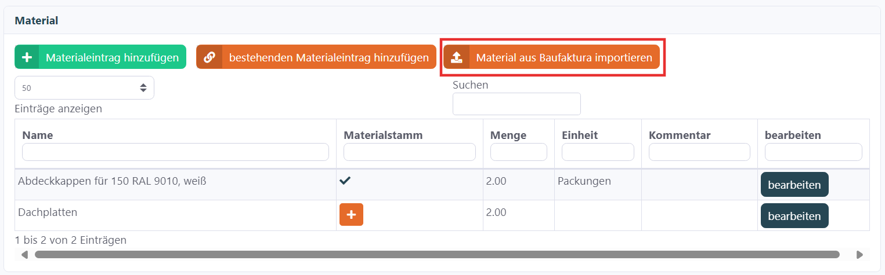Click the plus icon on Materialeintrag hinzufügen
Image resolution: width=885 pixels, height=275 pixels.
[26, 57]
